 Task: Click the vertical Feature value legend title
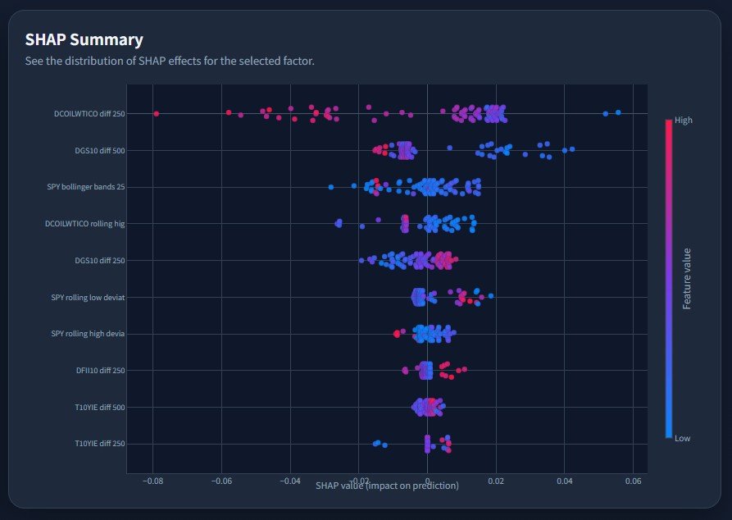(x=687, y=279)
